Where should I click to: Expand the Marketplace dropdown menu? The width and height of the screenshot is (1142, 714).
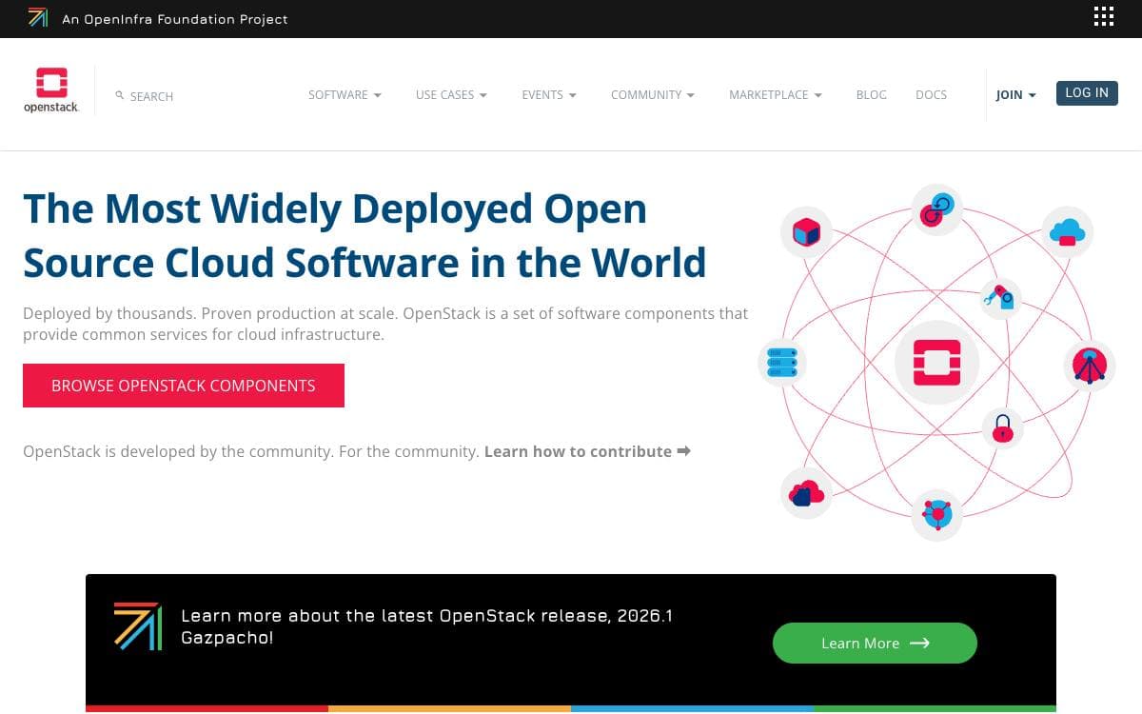[776, 94]
